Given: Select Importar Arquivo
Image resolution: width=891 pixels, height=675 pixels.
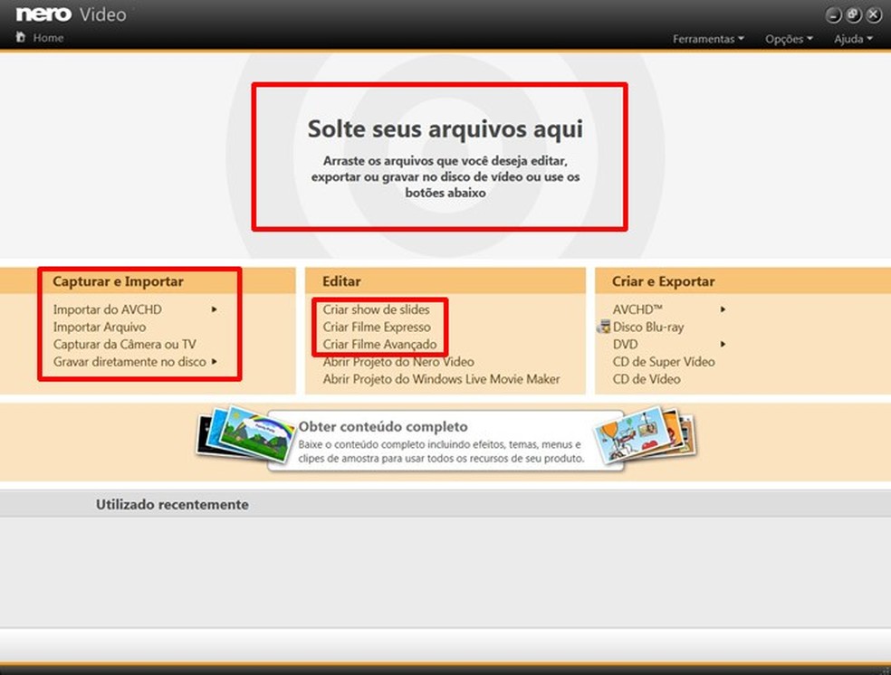Looking at the screenshot, I should (x=100, y=327).
